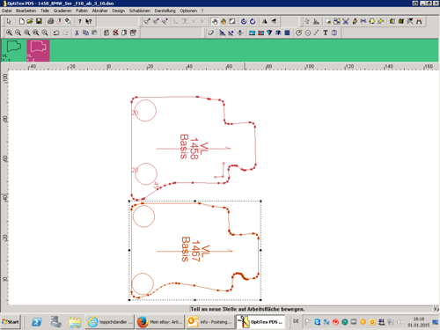Click the Windows Start button
Viewport: 440px width, 330px height.
click(x=11, y=322)
